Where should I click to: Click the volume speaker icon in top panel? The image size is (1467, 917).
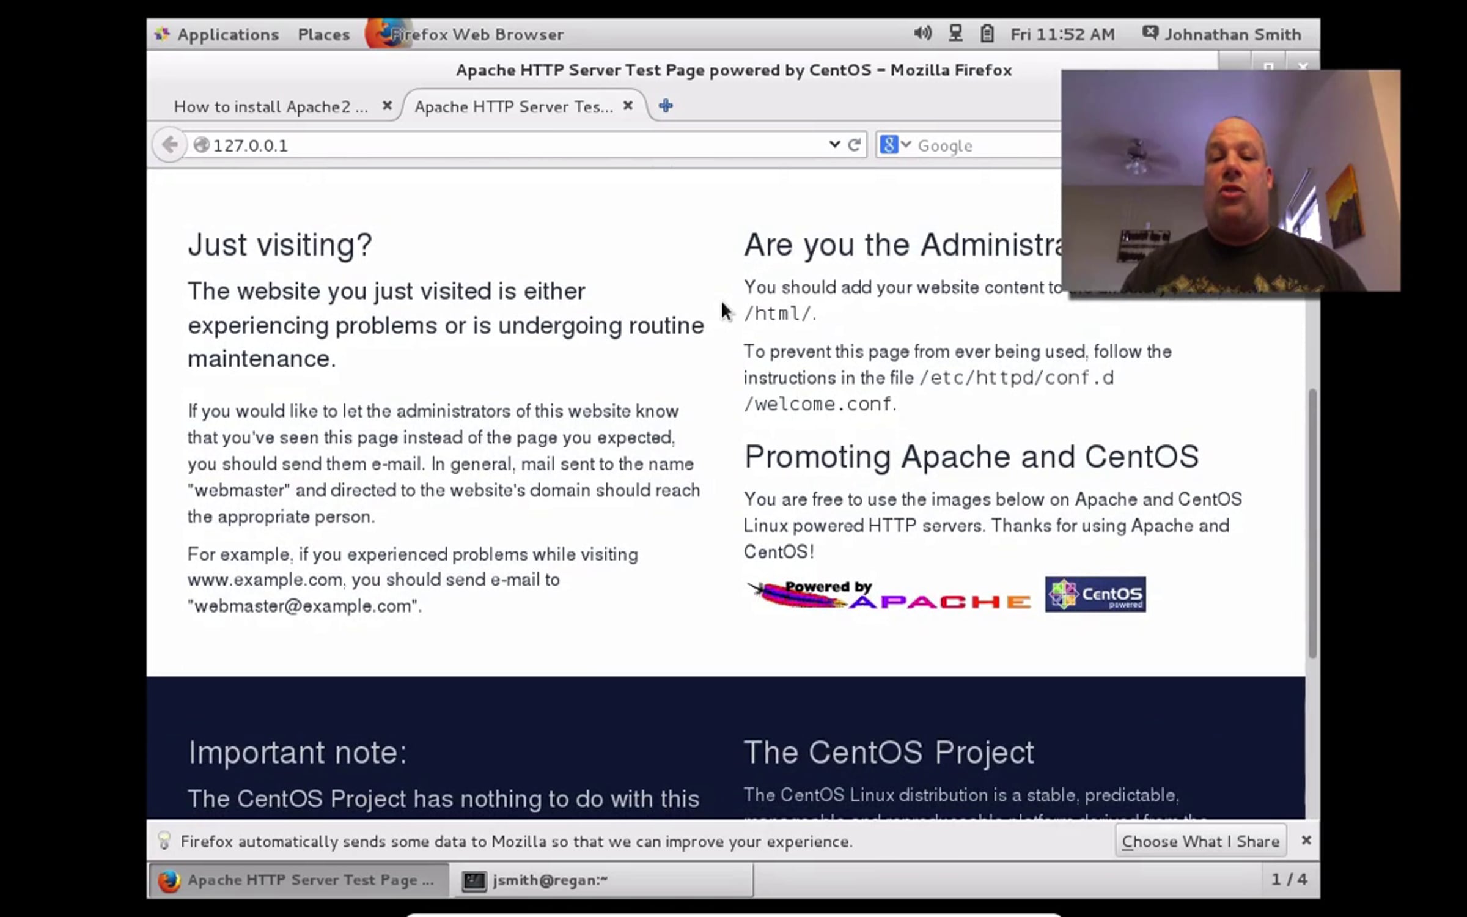coord(922,34)
